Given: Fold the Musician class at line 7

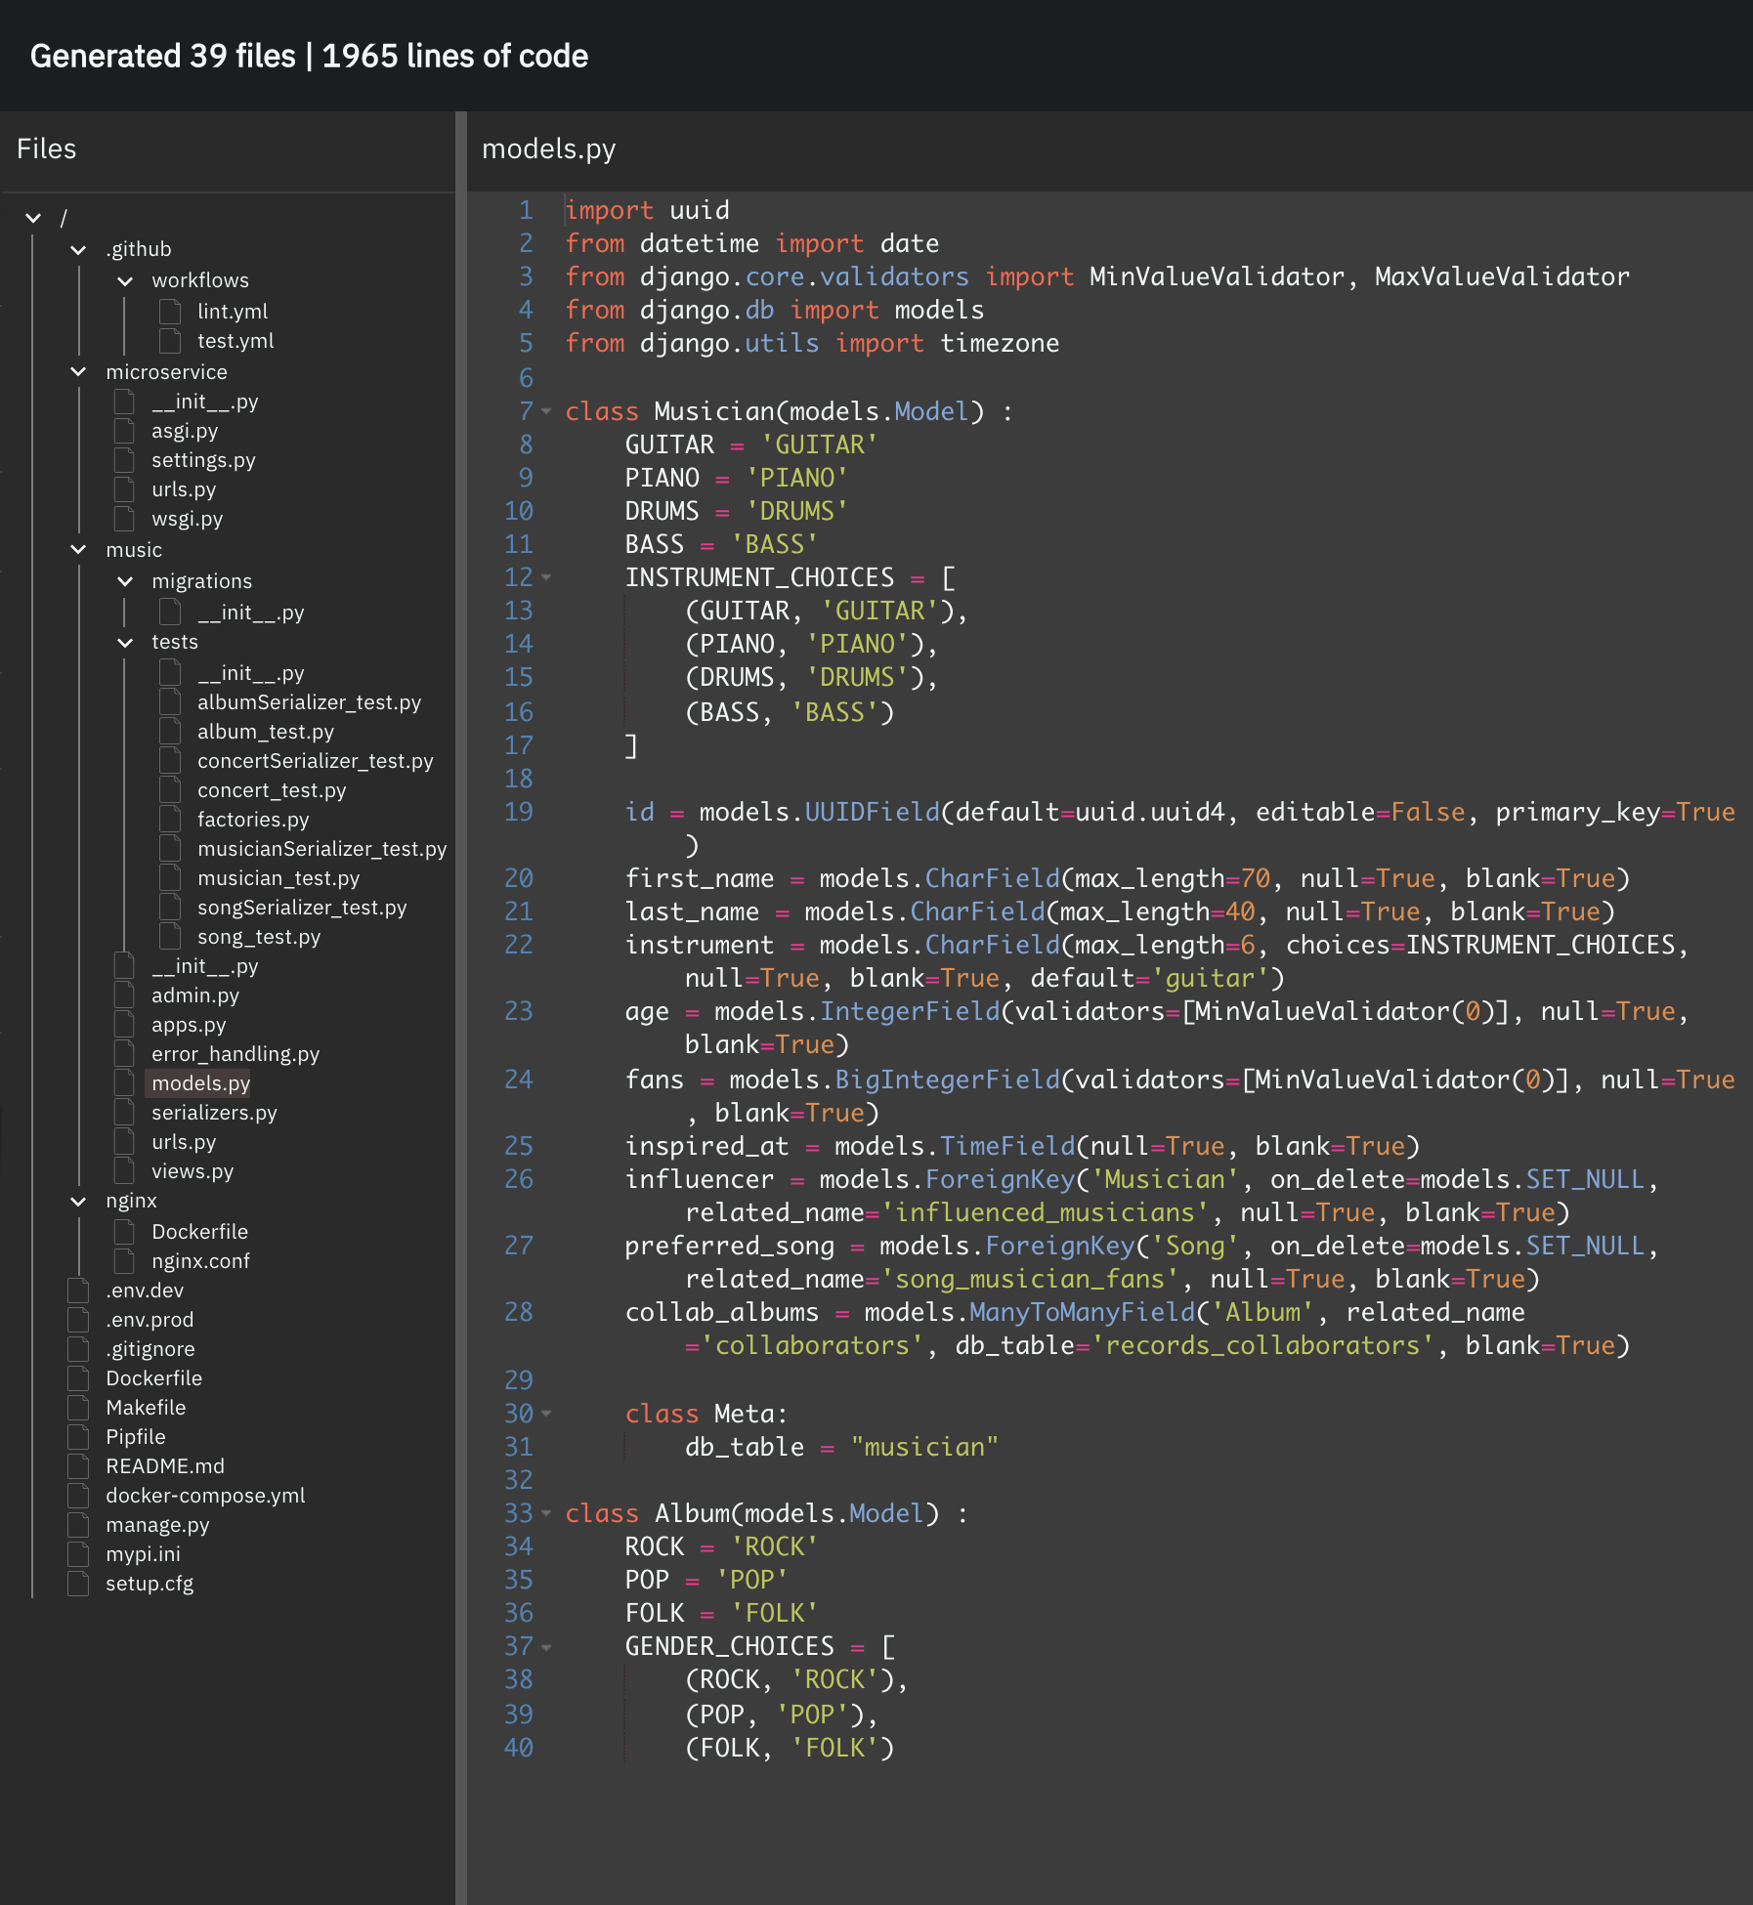Looking at the screenshot, I should (x=546, y=411).
